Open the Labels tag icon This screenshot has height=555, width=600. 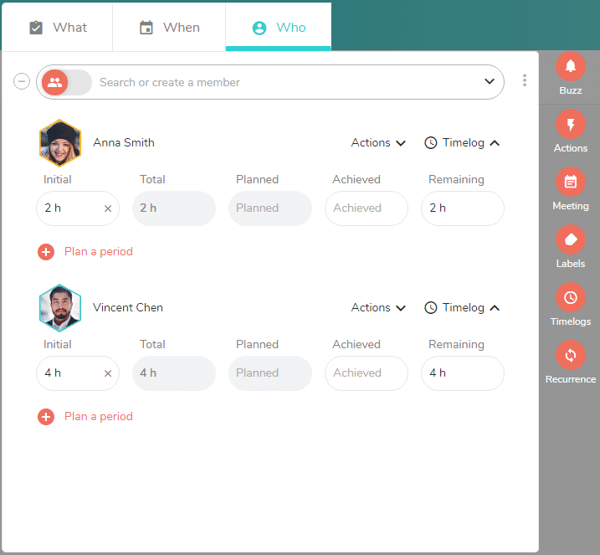pos(570,239)
